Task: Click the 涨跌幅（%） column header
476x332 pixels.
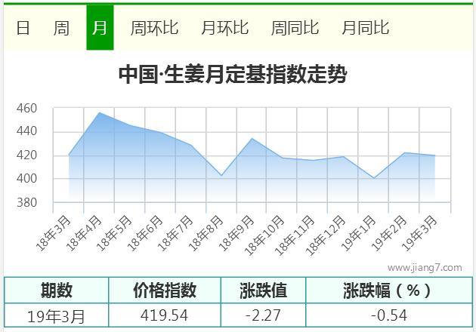Action: coord(389,290)
